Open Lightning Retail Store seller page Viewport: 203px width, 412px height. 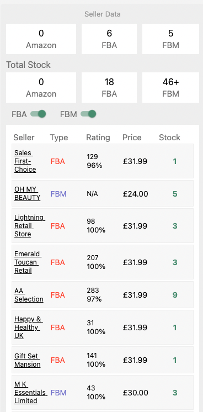pos(30,226)
